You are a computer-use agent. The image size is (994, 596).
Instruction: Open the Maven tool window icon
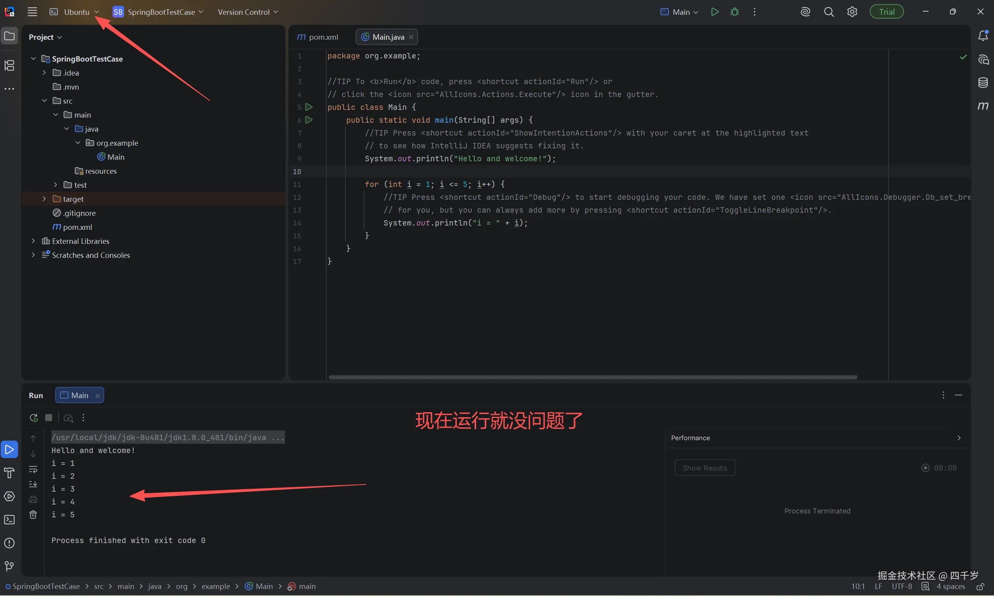983,106
